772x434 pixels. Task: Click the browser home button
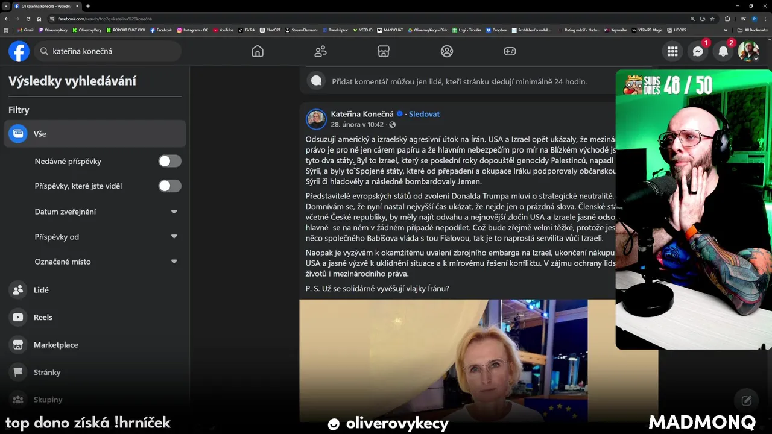pos(39,19)
